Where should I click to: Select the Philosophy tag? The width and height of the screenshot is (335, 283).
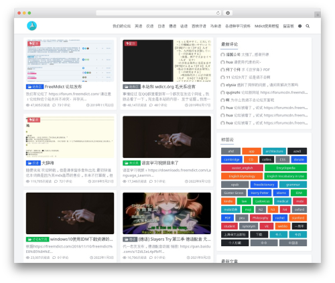260,218
